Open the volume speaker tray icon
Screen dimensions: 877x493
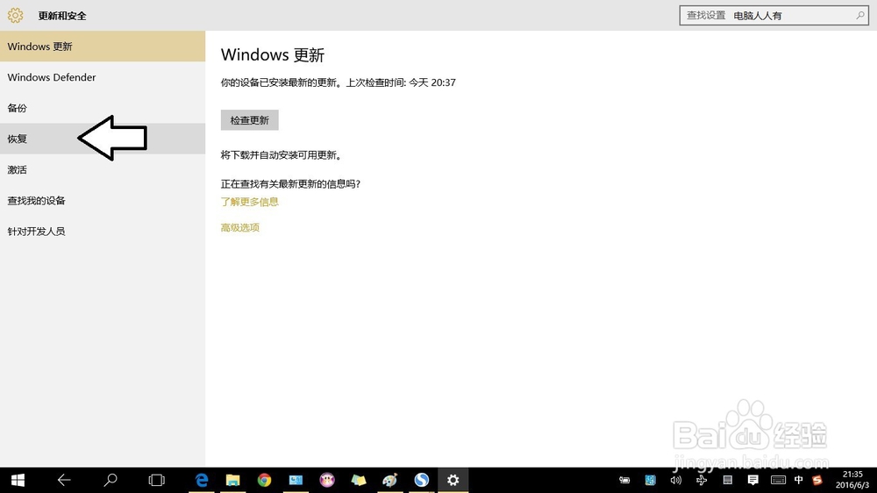point(675,480)
